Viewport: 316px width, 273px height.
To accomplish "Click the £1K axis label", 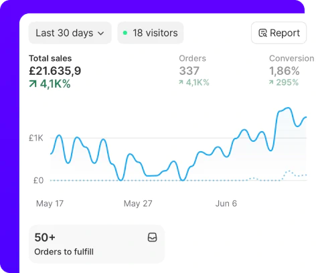I will pos(36,138).
